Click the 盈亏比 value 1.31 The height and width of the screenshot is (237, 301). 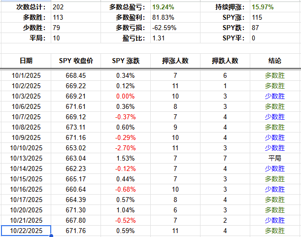pos(159,38)
